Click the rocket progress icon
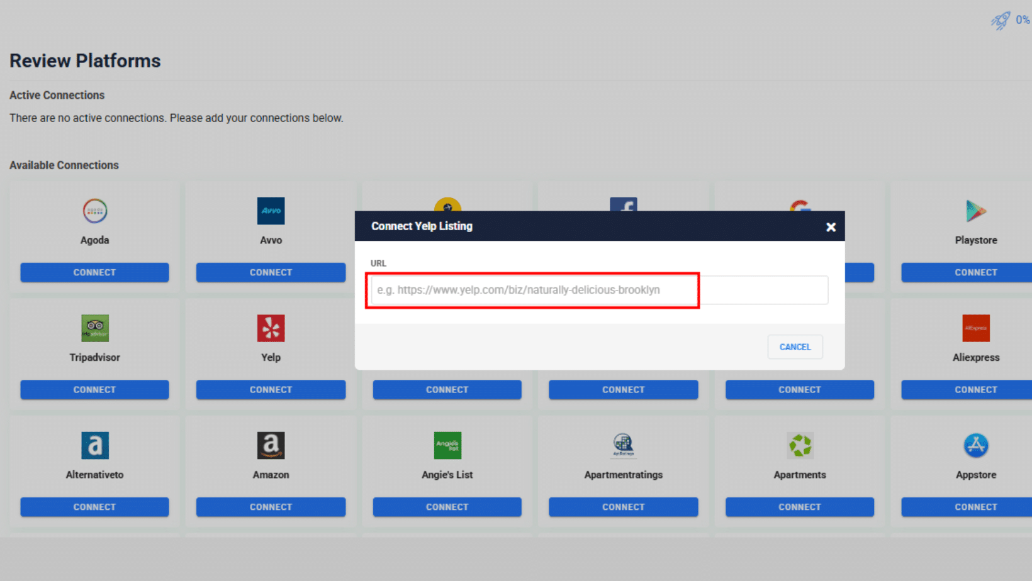 pyautogui.click(x=1001, y=21)
